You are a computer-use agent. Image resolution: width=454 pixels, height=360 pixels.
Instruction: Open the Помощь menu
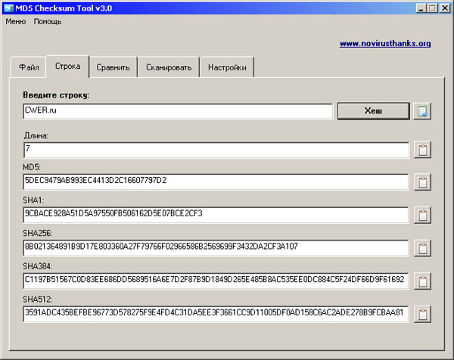click(48, 22)
